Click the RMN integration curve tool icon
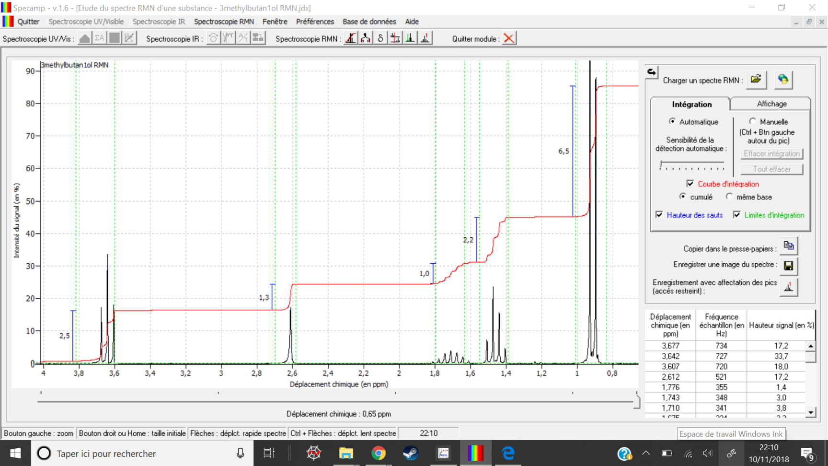This screenshot has height=466, width=828. click(351, 38)
